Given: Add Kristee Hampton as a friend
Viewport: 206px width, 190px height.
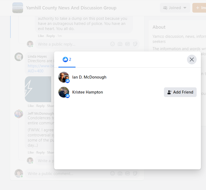Looking at the screenshot, I should tap(180, 92).
